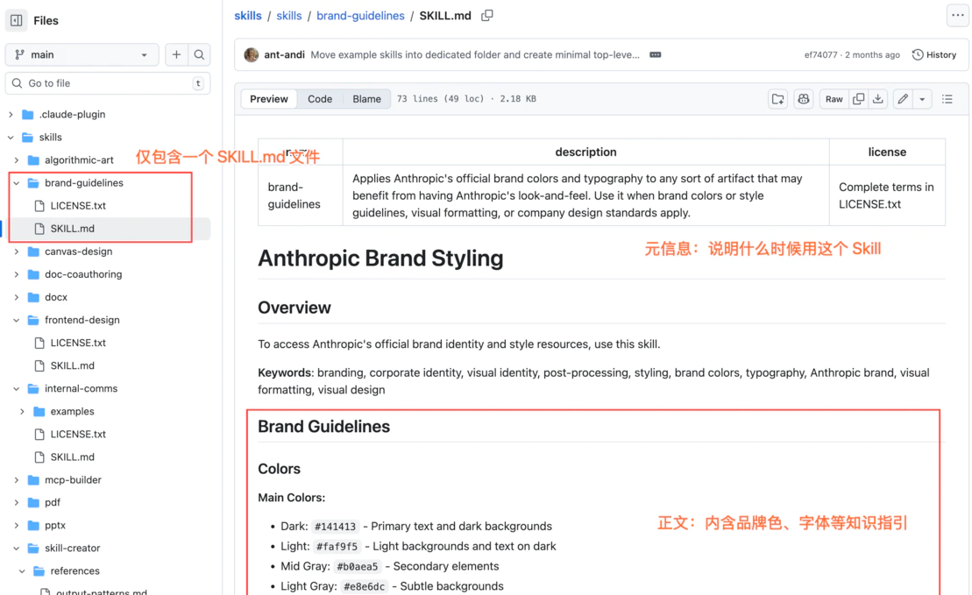Edit this file pencil icon
The width and height of the screenshot is (972, 595).
(903, 99)
